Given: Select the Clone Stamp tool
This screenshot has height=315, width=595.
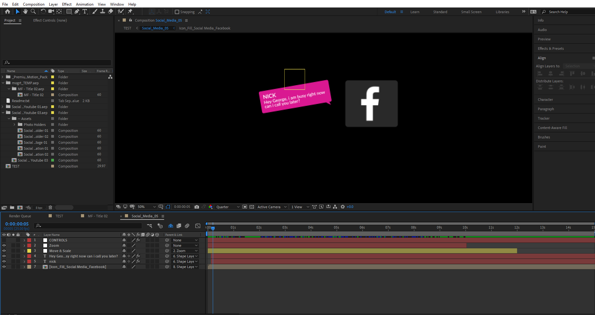Looking at the screenshot, I should 103,12.
